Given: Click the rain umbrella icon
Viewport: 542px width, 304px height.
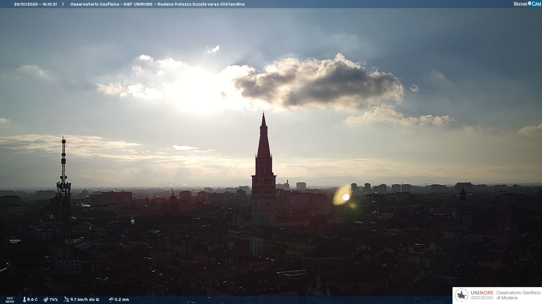Looking at the screenshot, I should click(x=111, y=299).
